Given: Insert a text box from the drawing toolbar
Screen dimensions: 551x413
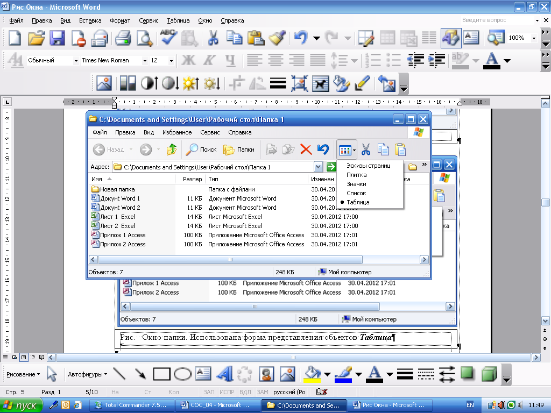Looking at the screenshot, I should coord(203,374).
